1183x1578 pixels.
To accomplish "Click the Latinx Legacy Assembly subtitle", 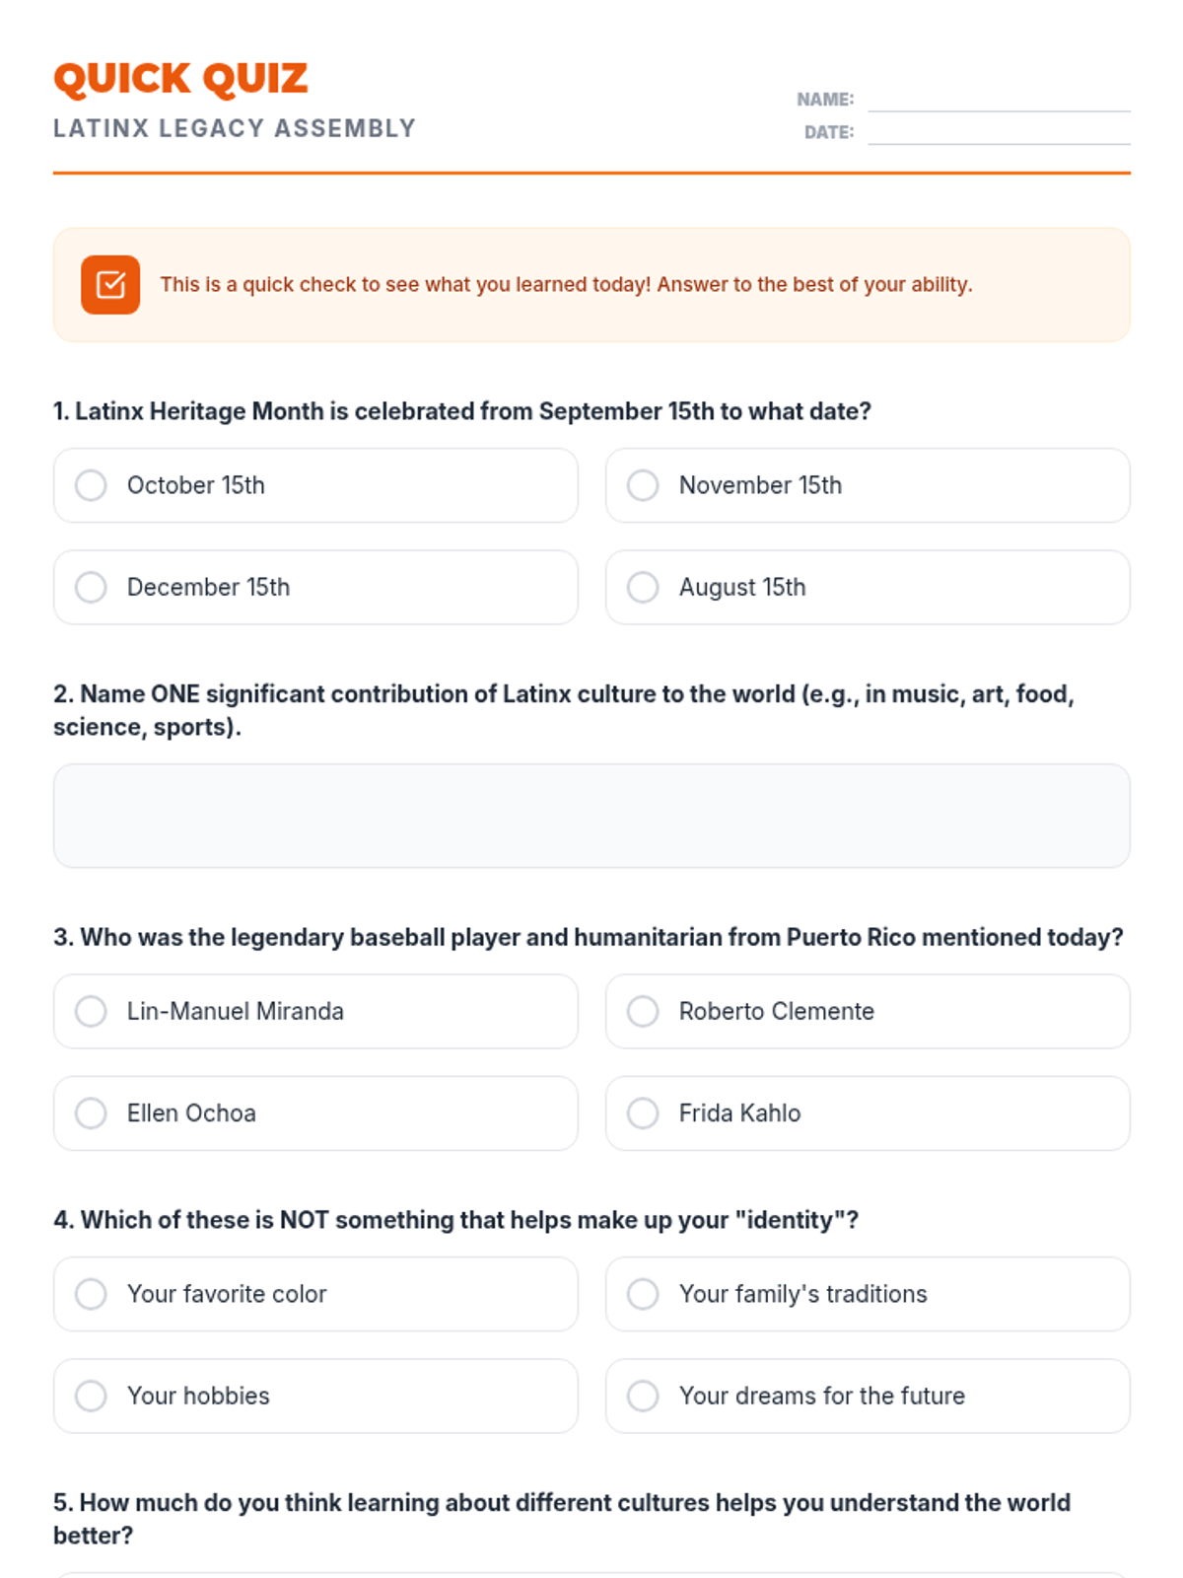I will [235, 128].
